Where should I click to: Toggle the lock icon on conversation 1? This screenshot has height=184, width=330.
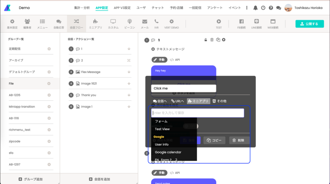206,40
